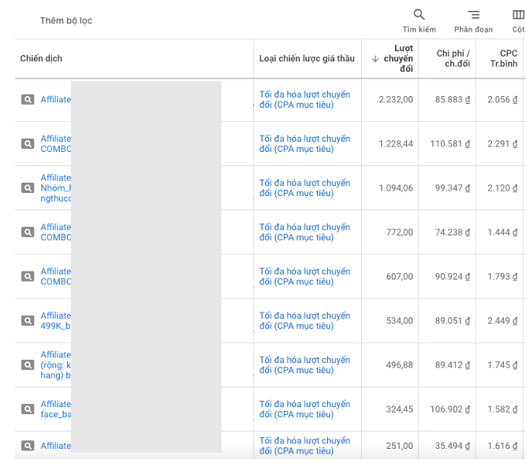Select cost per conversion 74.238 ₫

coord(453,232)
